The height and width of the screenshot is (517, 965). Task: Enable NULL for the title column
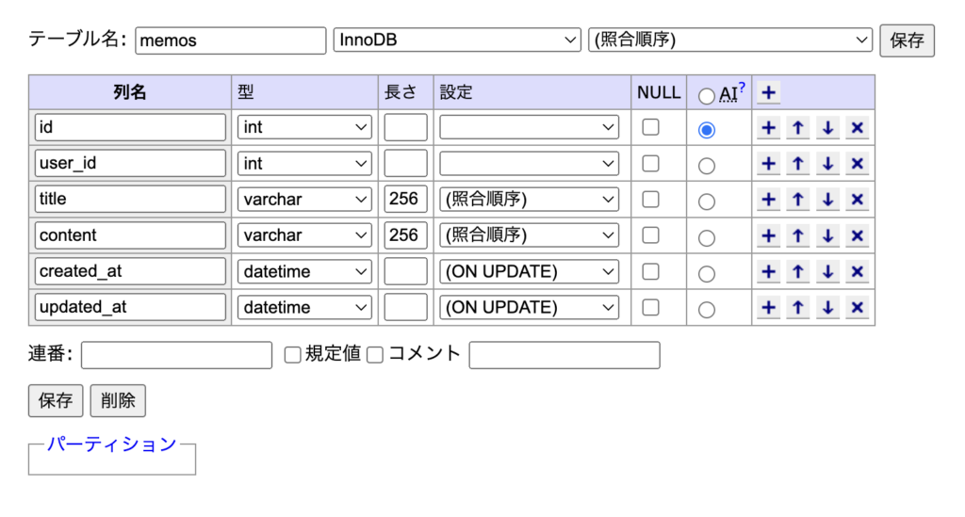click(x=650, y=200)
